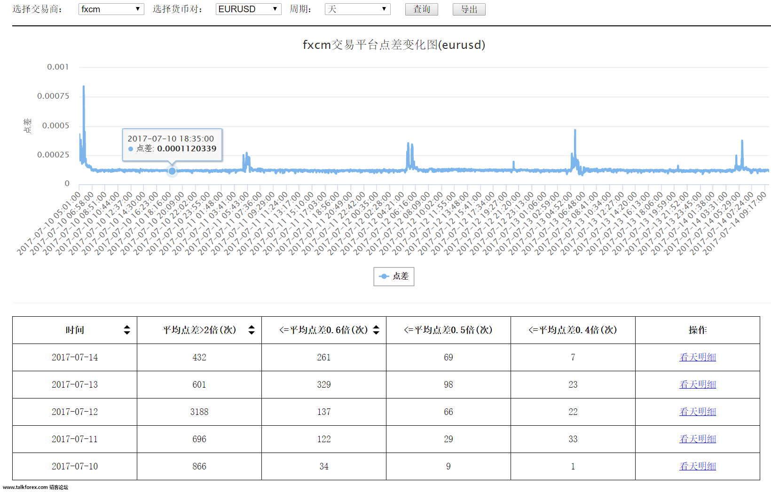Image resolution: width=771 pixels, height=492 pixels.
Task: Open the EURUSD currency pair dropdown
Action: point(248,9)
